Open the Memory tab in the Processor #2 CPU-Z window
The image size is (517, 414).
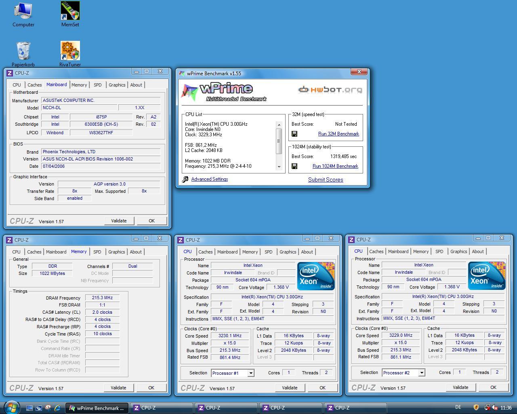pos(421,251)
